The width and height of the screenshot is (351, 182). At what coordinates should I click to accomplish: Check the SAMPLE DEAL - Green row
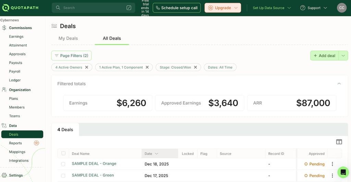(63, 175)
